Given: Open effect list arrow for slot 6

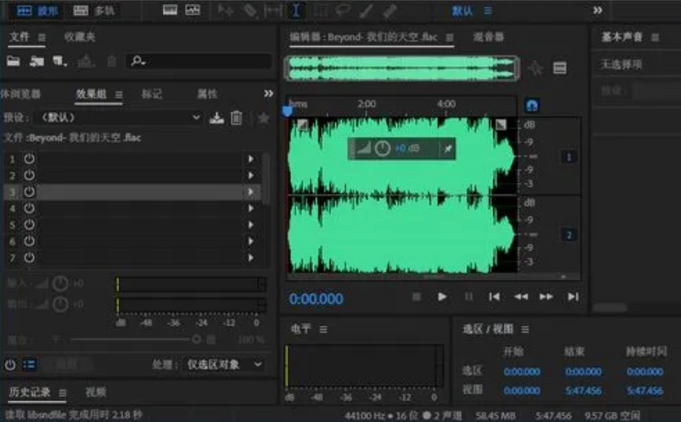Looking at the screenshot, I should pos(250,242).
